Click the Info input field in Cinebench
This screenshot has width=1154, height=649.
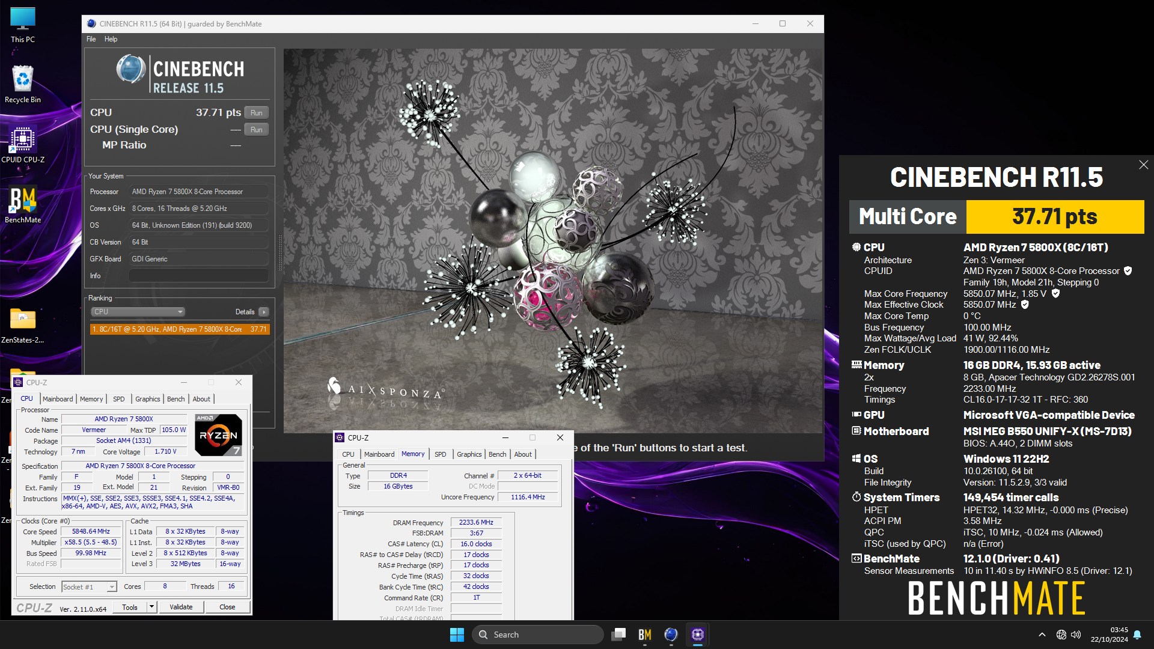[x=198, y=276]
